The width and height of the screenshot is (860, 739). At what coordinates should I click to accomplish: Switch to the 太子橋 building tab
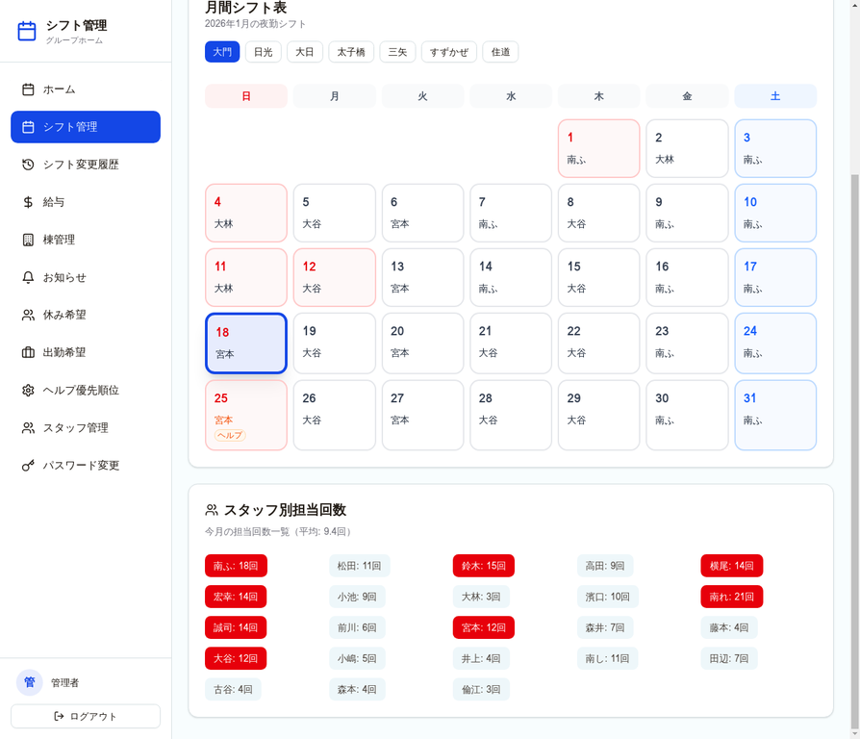[x=351, y=52]
